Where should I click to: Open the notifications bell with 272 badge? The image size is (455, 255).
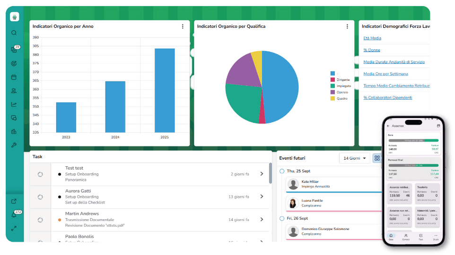coord(14,215)
